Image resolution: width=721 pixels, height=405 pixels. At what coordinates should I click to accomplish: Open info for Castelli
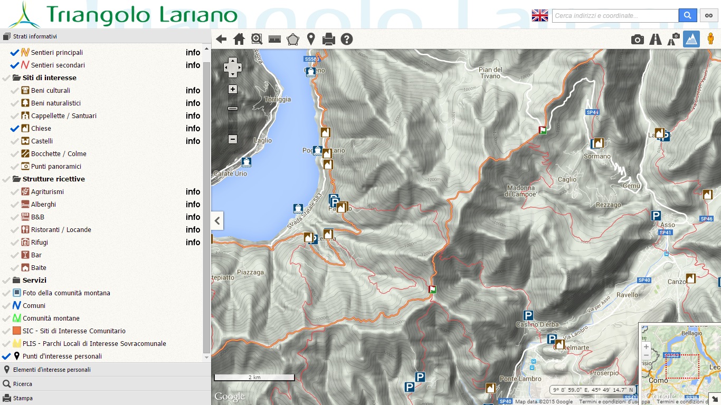tap(193, 141)
